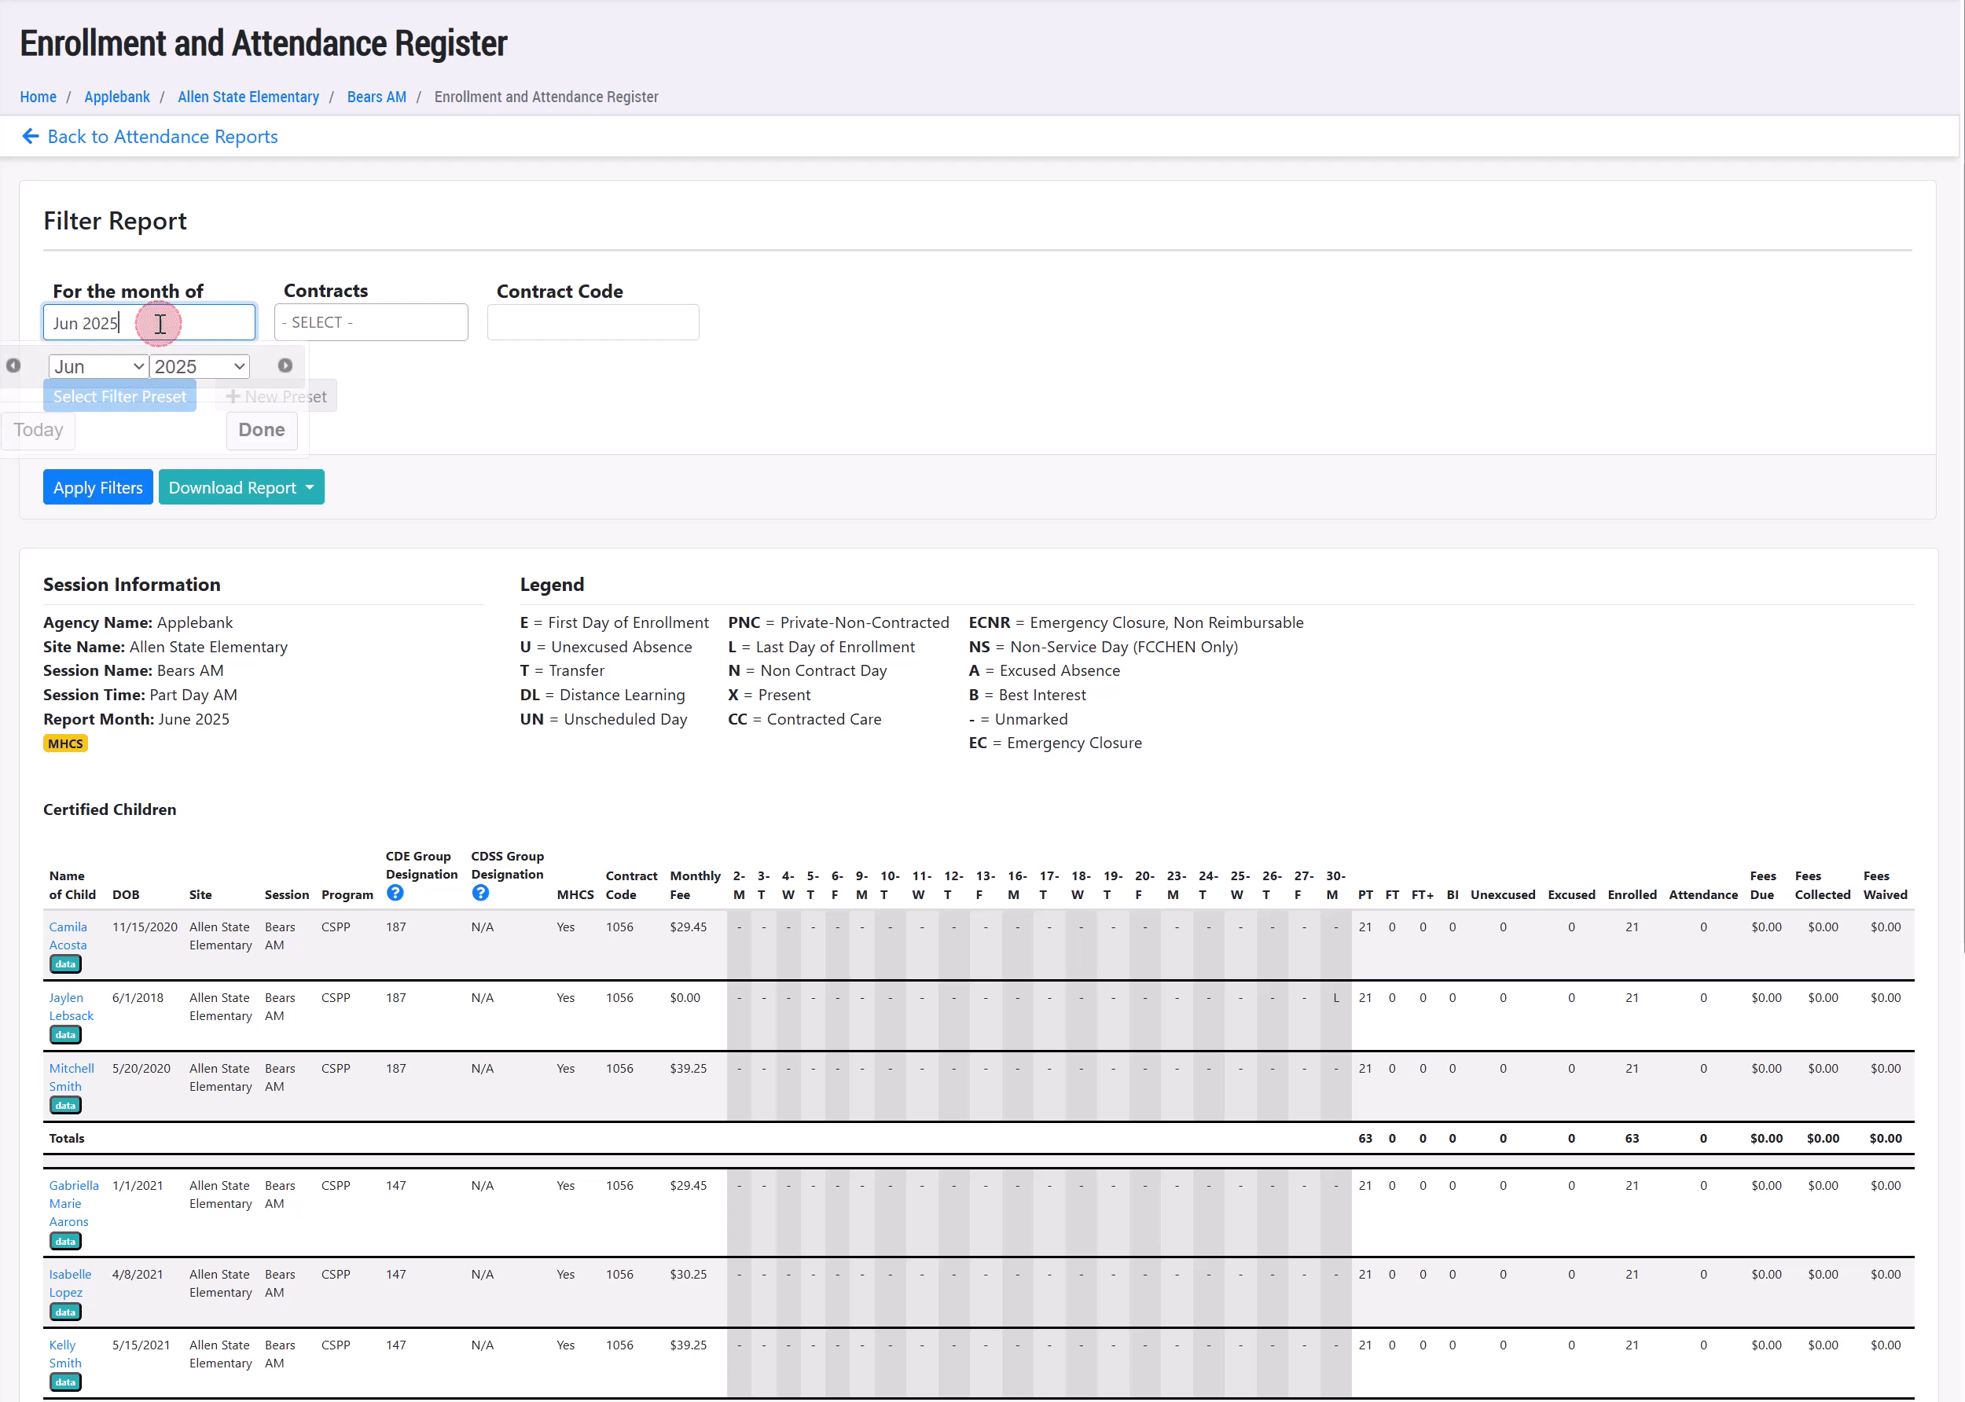Screen dimensions: 1965x1402
Task: Navigate to Bears AM breadcrumb
Action: tap(376, 97)
